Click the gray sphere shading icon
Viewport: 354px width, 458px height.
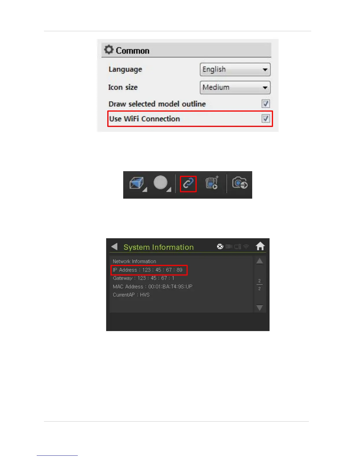[161, 182]
